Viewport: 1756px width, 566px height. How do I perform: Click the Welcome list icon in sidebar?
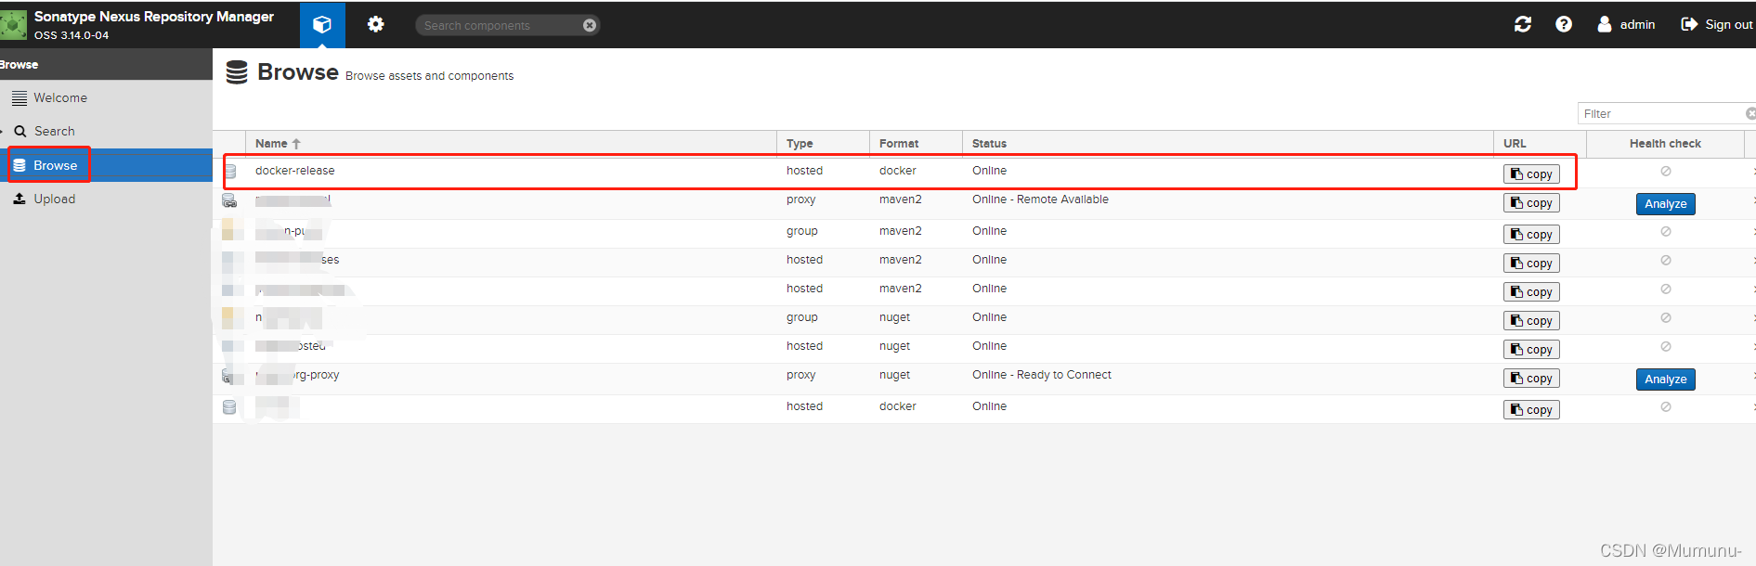[20, 98]
